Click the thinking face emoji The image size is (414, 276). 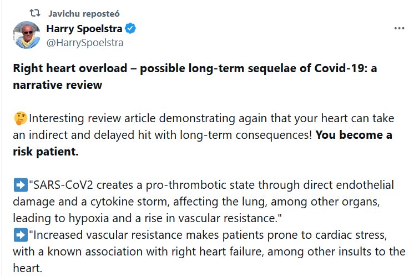tap(19, 119)
